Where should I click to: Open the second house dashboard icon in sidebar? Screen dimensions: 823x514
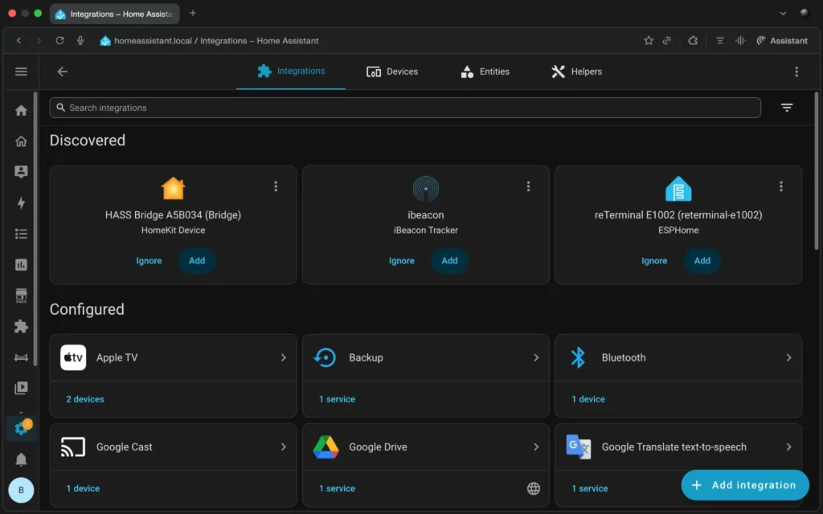[x=21, y=141]
